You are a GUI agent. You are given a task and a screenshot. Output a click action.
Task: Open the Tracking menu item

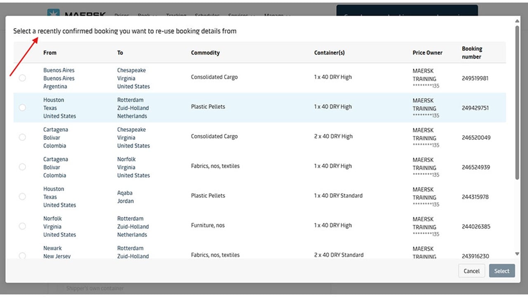[176, 16]
